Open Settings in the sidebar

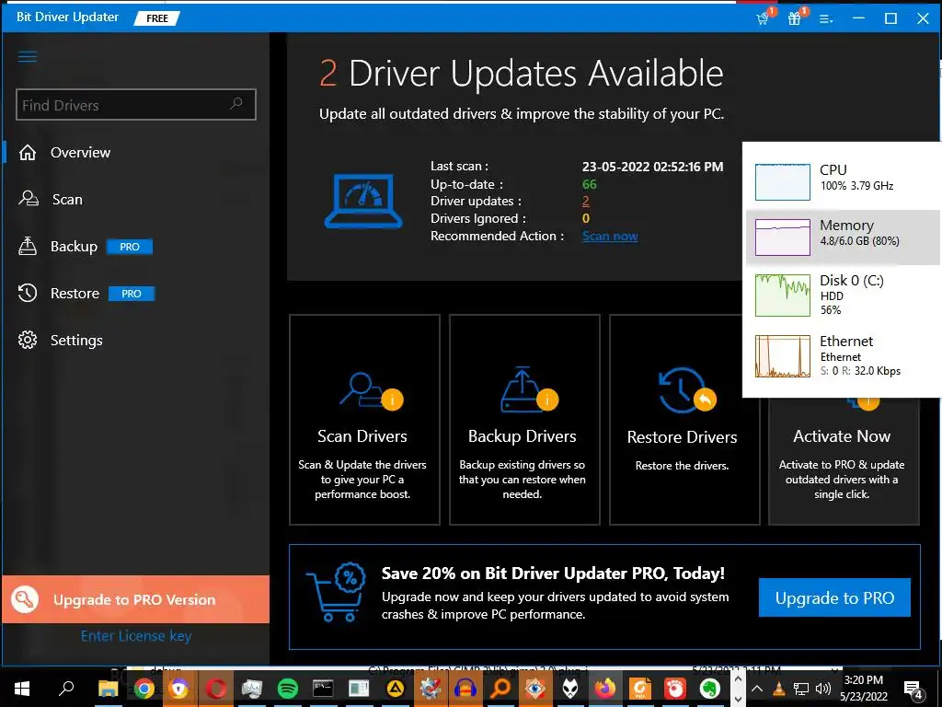76,341
